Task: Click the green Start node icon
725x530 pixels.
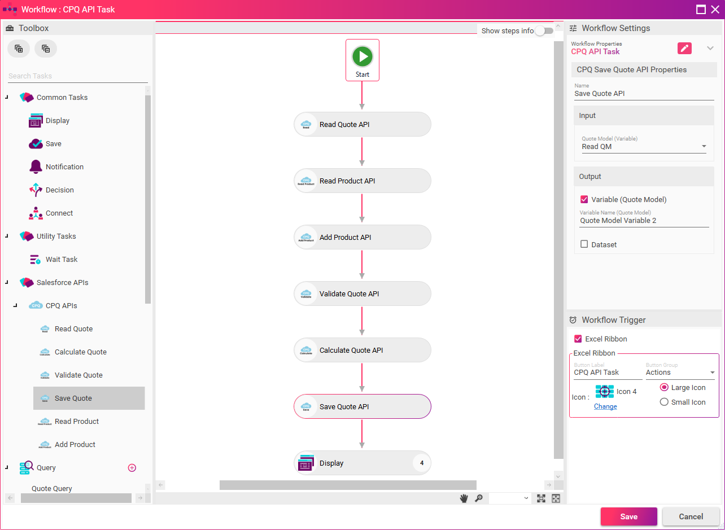Action: tap(362, 56)
